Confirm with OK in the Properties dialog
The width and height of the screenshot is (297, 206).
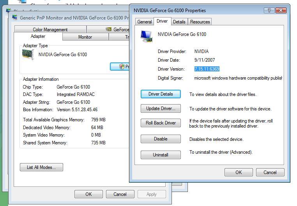(x=239, y=172)
